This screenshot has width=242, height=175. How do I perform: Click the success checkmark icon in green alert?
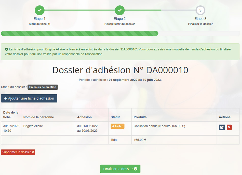pos(6,49)
